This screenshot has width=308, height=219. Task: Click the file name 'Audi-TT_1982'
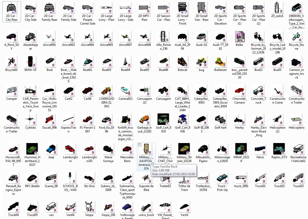(220, 47)
